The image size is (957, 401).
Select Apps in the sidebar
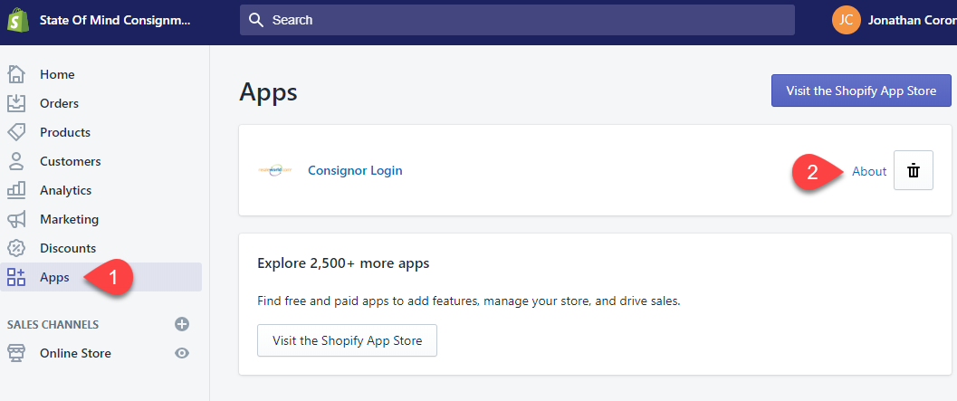point(54,278)
